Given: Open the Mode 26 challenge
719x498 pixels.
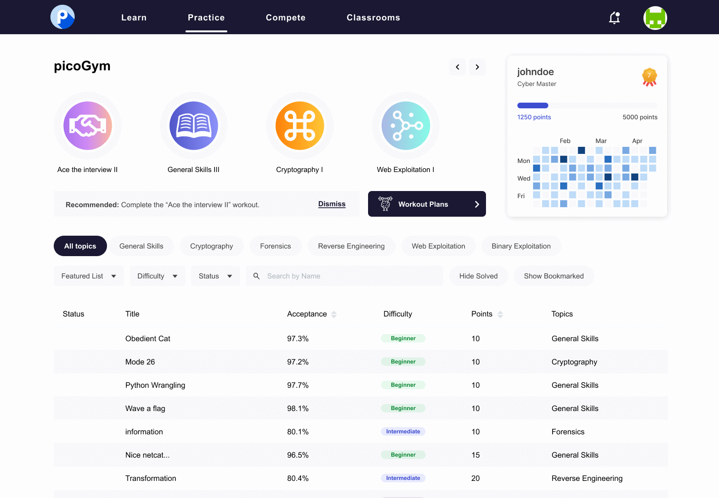Looking at the screenshot, I should (140, 362).
